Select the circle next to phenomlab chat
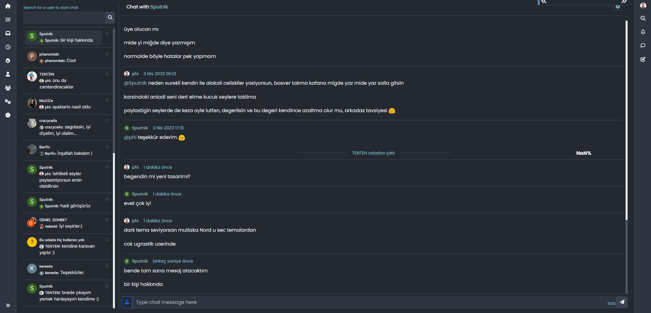 coord(107,54)
